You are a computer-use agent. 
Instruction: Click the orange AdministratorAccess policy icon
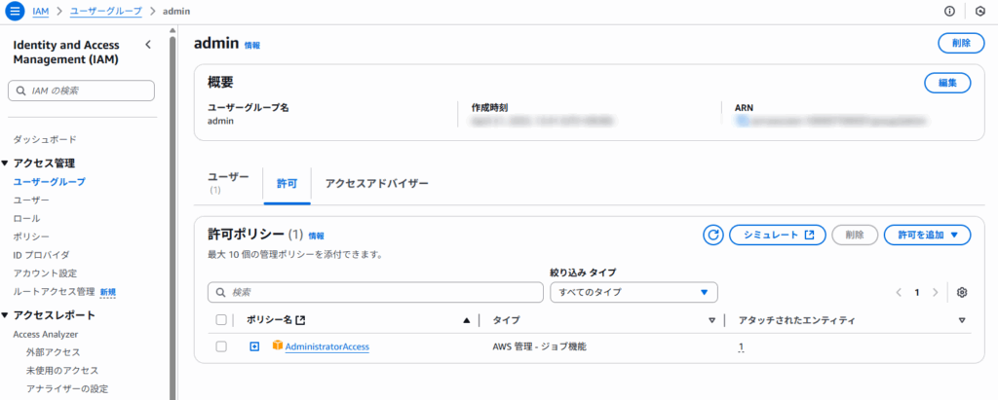pyautogui.click(x=277, y=345)
